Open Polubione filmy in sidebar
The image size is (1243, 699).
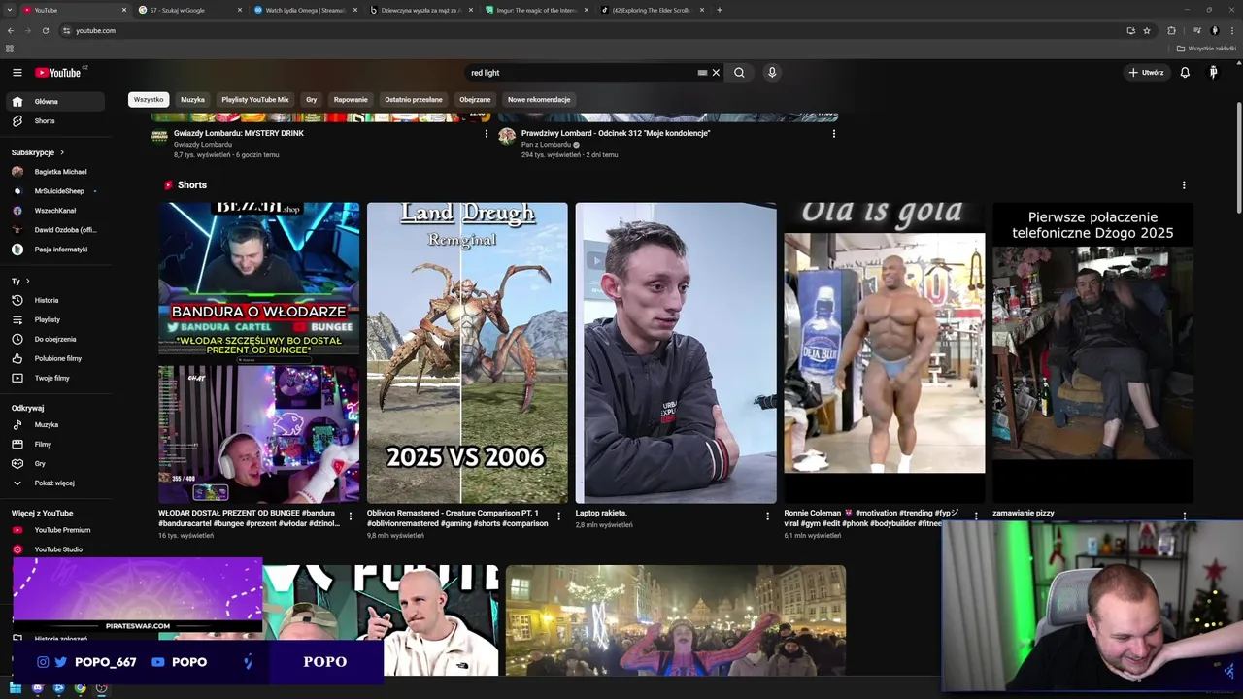point(56,359)
